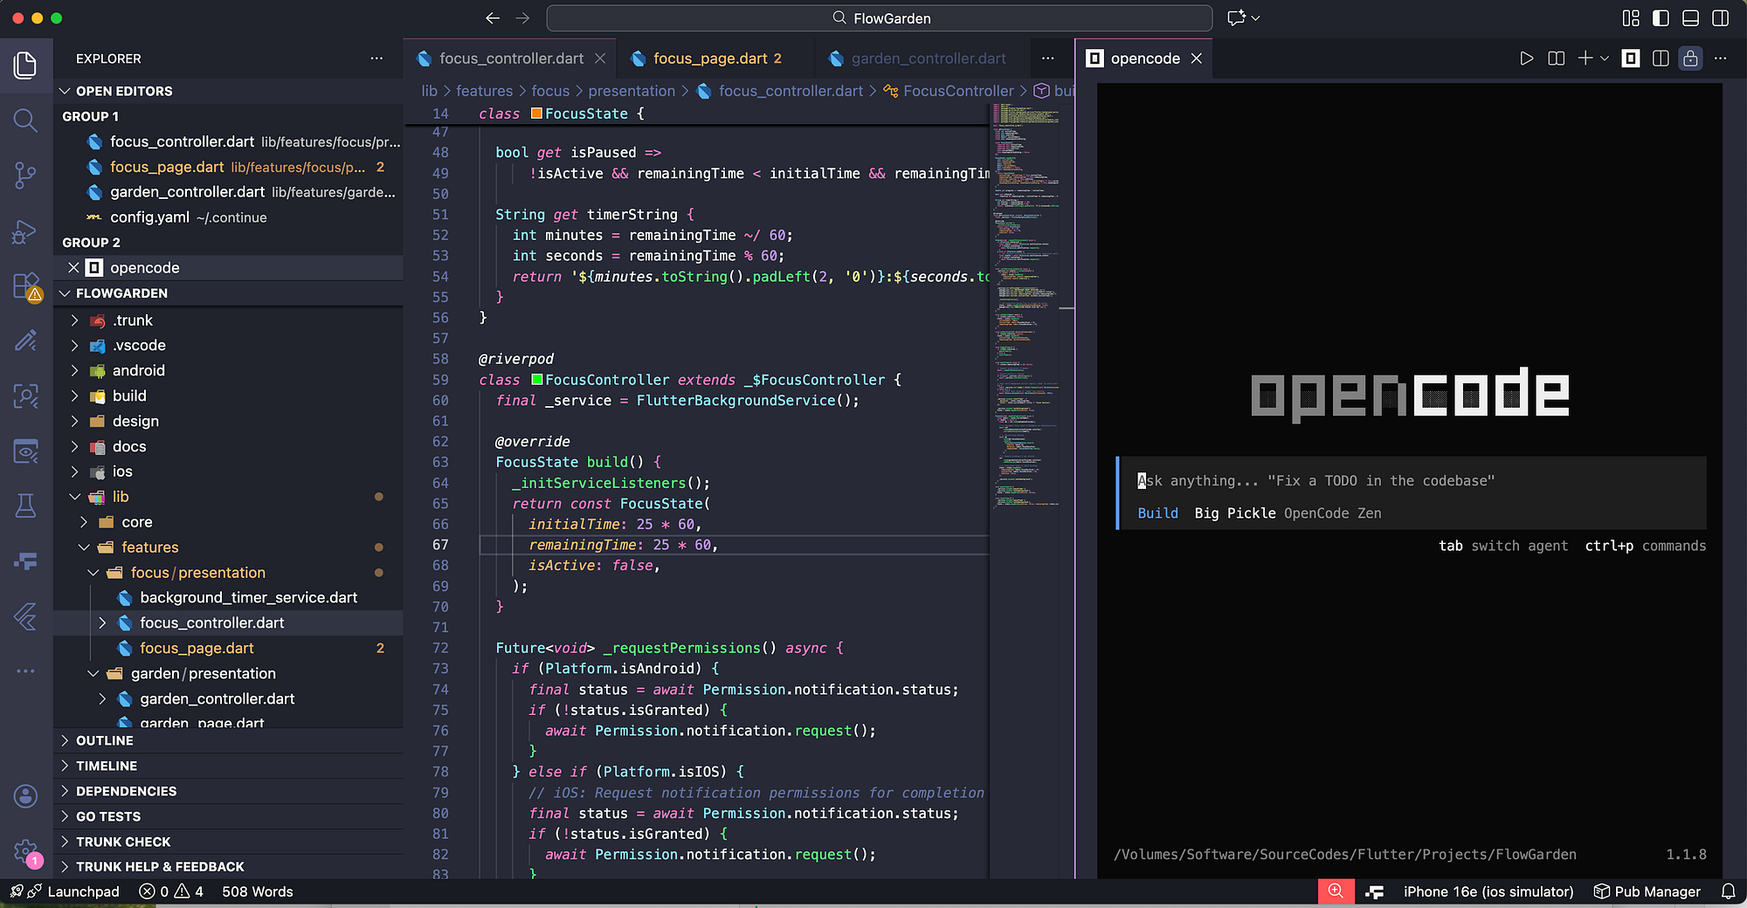Select iPhone 16e device in status bar

pos(1488,891)
